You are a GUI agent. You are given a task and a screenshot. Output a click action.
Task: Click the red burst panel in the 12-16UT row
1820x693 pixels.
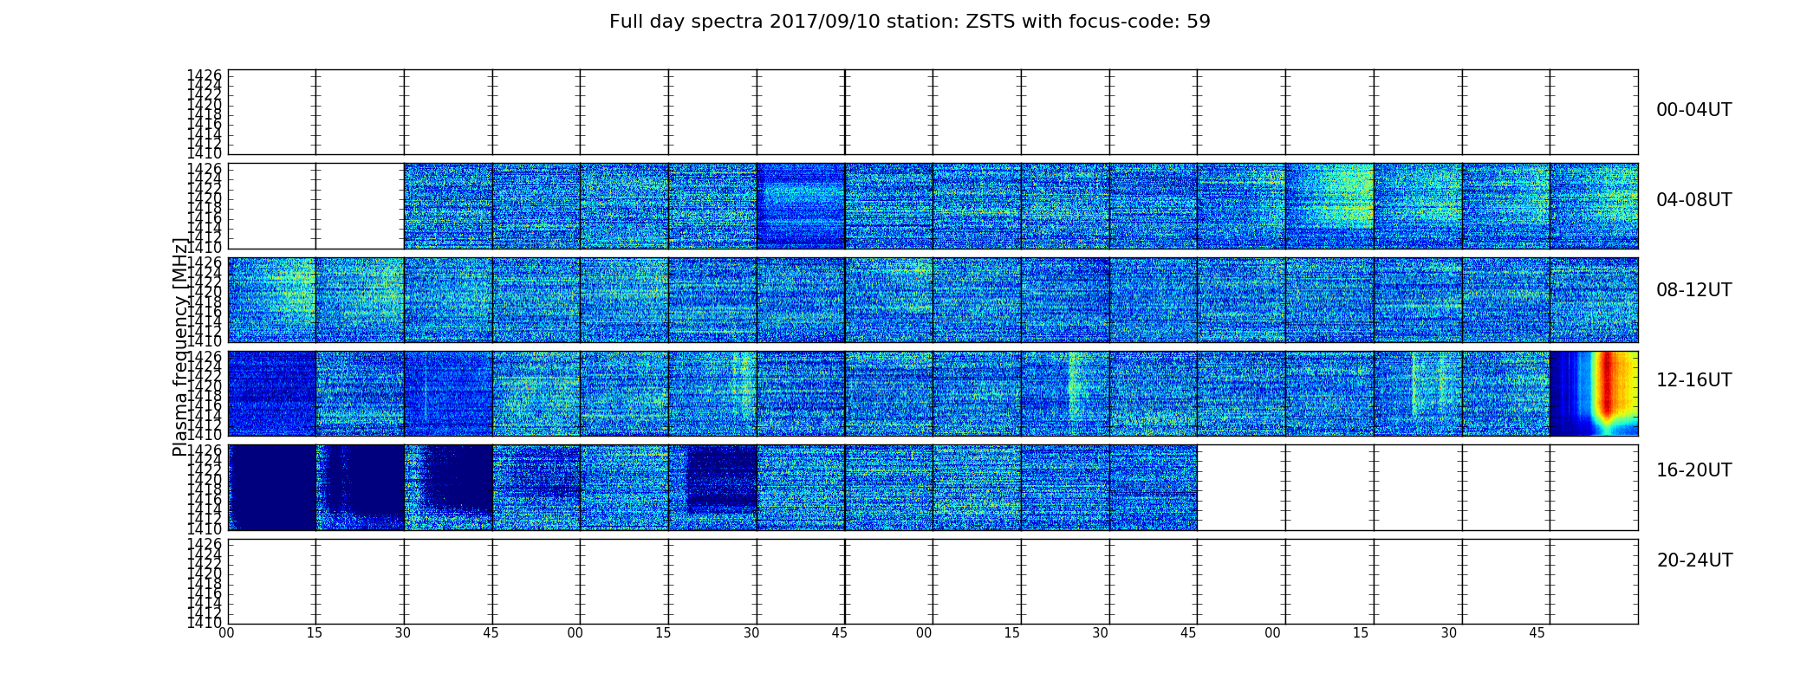point(1594,393)
